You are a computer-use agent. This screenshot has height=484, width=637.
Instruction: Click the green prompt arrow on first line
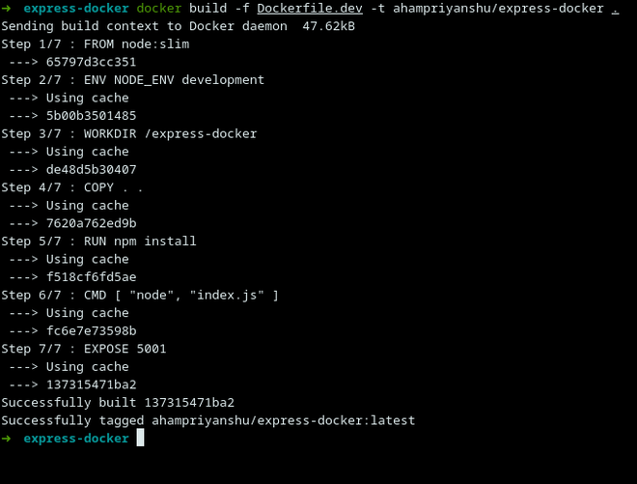6,9
